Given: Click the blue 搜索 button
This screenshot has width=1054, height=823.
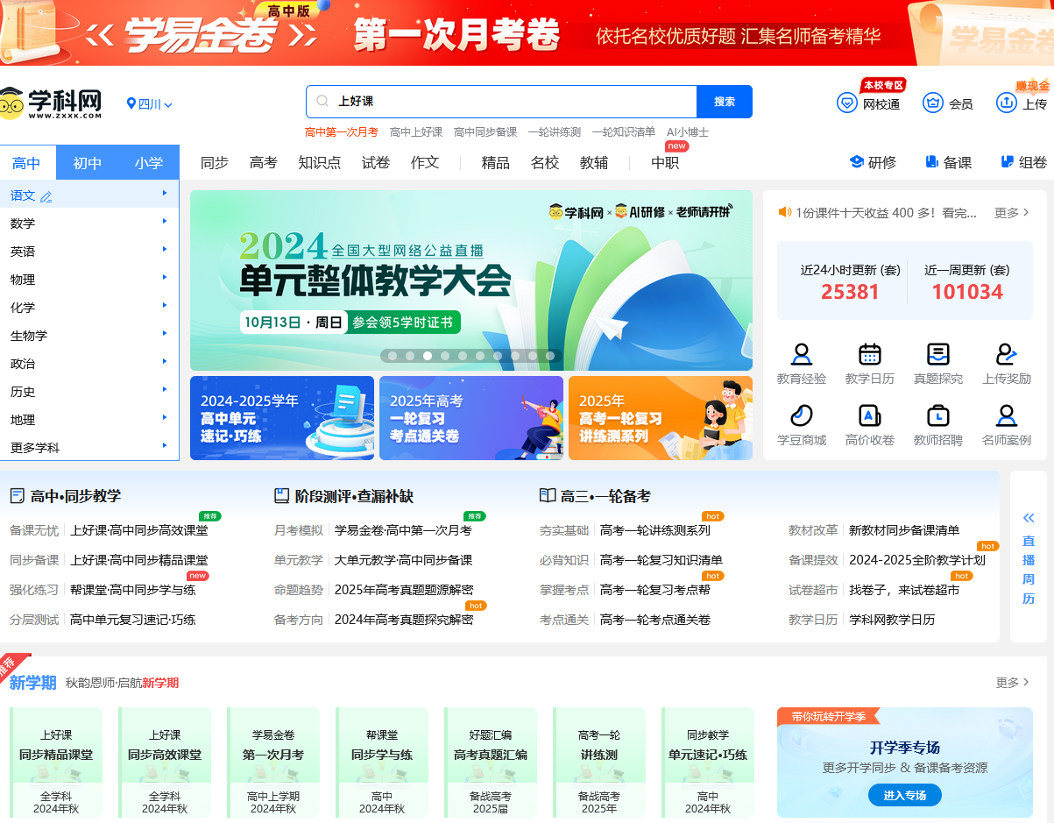Looking at the screenshot, I should 725,102.
